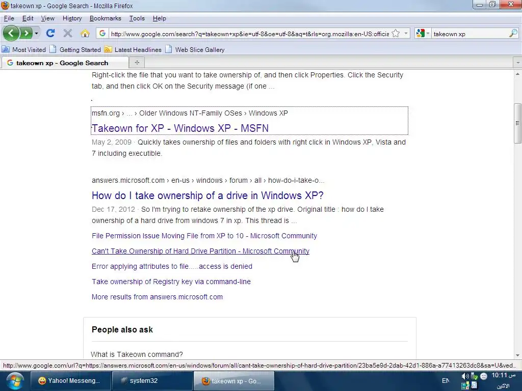Open the address bar history dropdown

tap(406, 33)
